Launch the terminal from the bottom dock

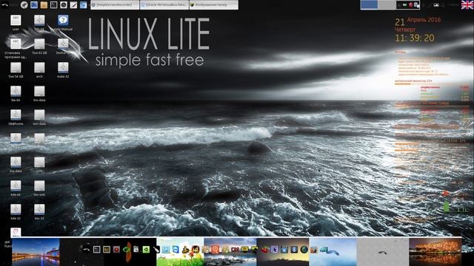pyautogui.click(x=97, y=250)
